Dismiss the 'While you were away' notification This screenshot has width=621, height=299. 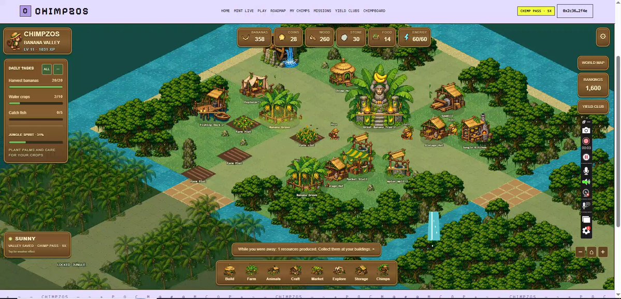click(373, 249)
